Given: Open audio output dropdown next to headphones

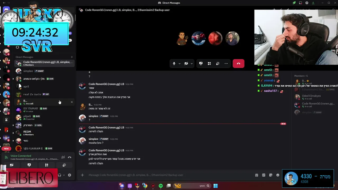Looking at the screenshot, I should (x=64, y=175).
